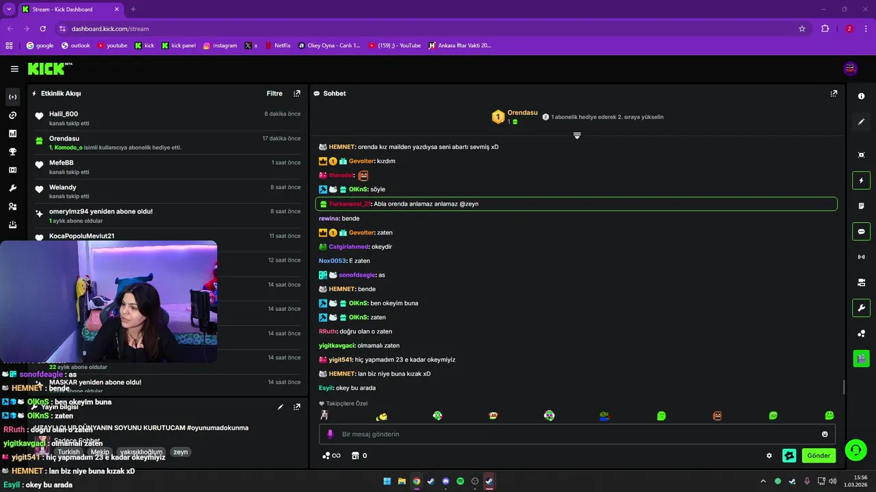Open the video clips icon in left sidebar
The image size is (876, 492).
coord(12,170)
